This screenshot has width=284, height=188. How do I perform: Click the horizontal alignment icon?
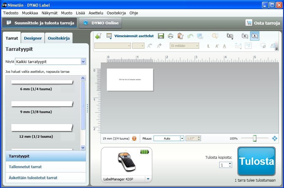coord(238,46)
